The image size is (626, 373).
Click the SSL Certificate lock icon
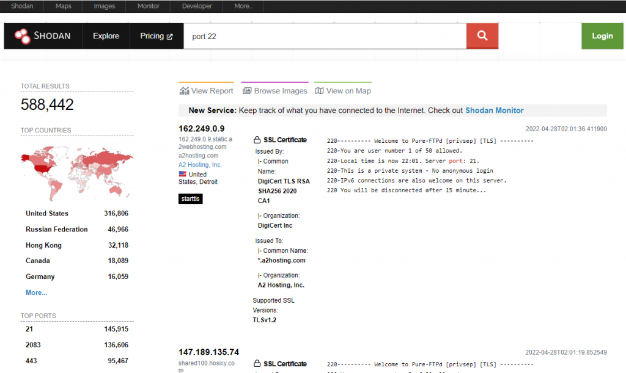[257, 140]
